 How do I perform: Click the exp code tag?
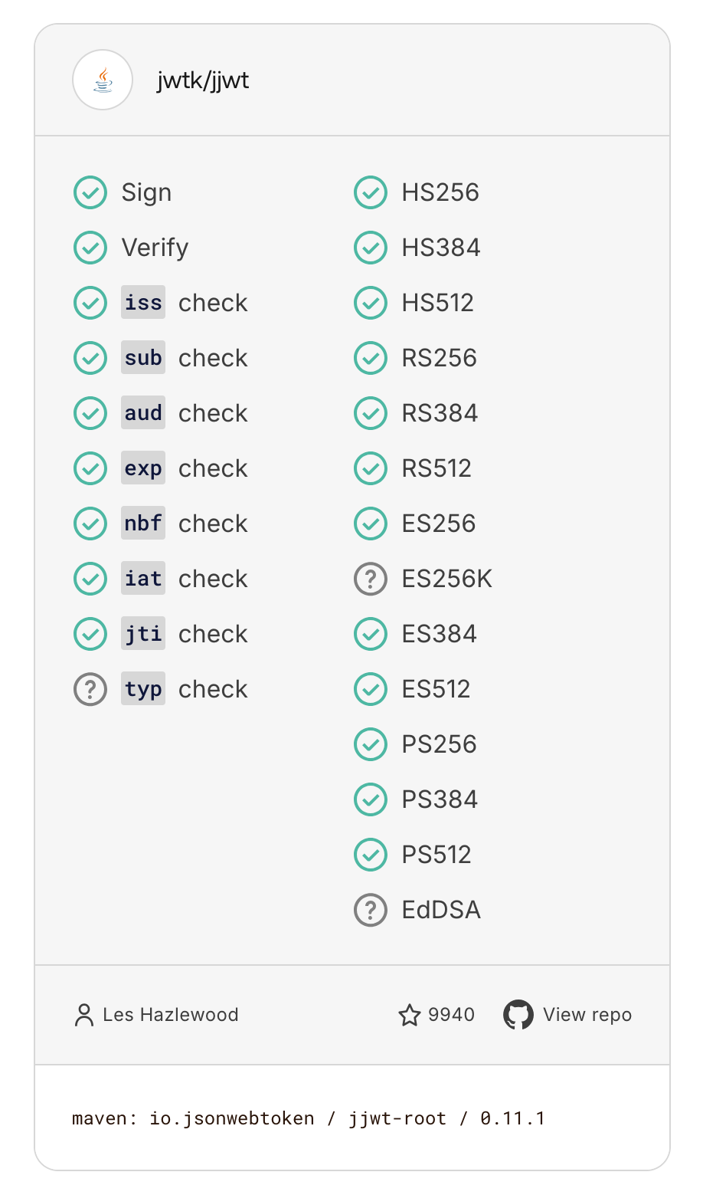[143, 468]
